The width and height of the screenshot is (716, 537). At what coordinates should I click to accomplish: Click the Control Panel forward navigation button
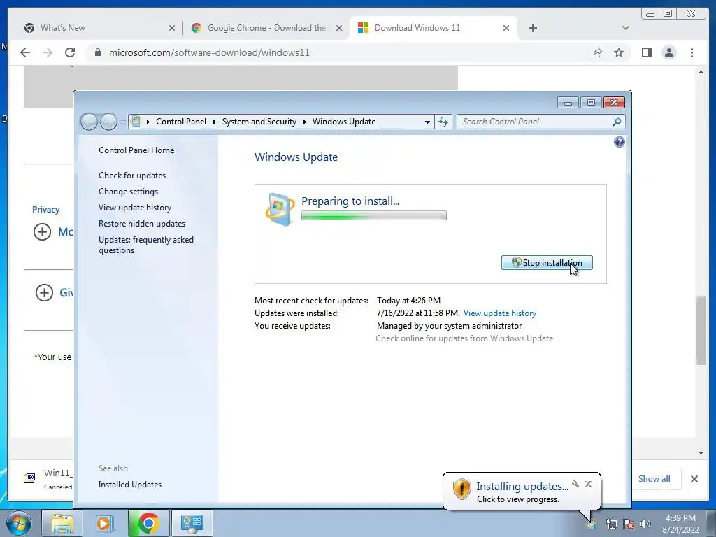108,122
